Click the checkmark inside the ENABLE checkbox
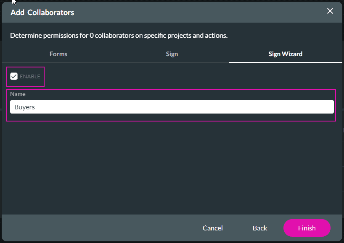The width and height of the screenshot is (344, 243). 14,76
